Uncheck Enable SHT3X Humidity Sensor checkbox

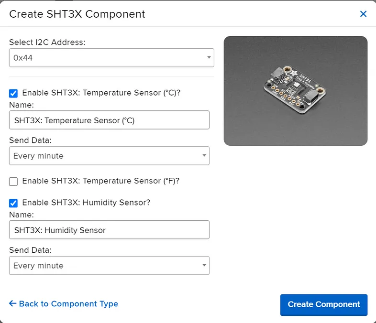pos(13,203)
